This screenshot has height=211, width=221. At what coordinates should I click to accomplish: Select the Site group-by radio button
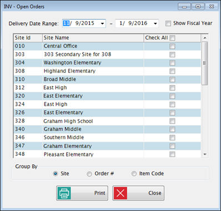56,174
